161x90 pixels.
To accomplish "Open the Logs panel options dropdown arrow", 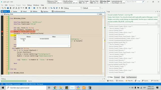I will (155, 12).
